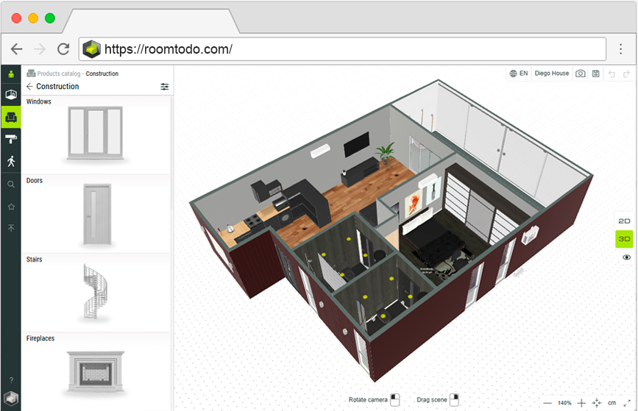
Task: Go to Products catalog breadcrumb
Action: (x=58, y=74)
